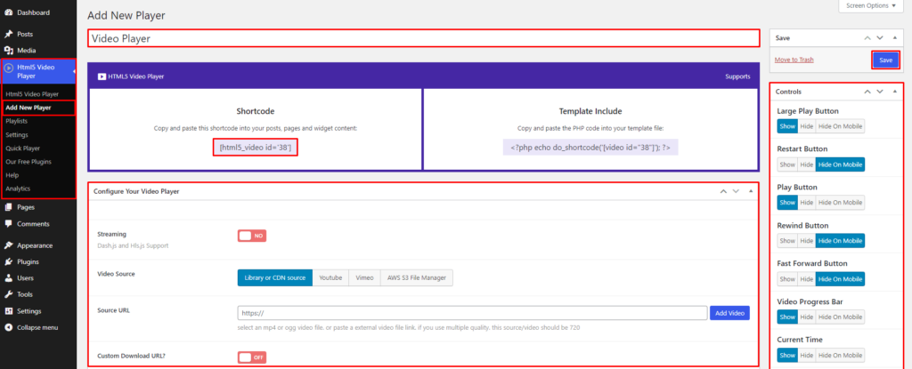Click the Dashboard icon in sidebar
Screen dimensions: 912x369
[x=8, y=13]
